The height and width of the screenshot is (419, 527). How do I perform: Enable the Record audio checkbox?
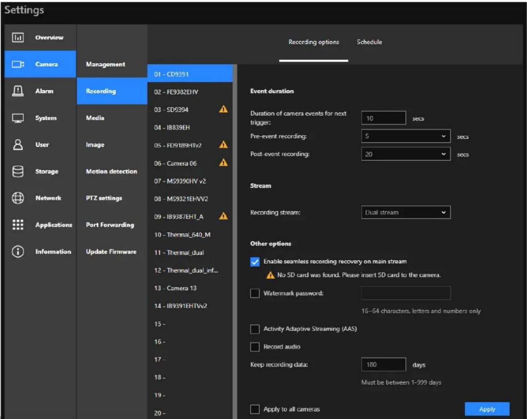[x=255, y=347]
